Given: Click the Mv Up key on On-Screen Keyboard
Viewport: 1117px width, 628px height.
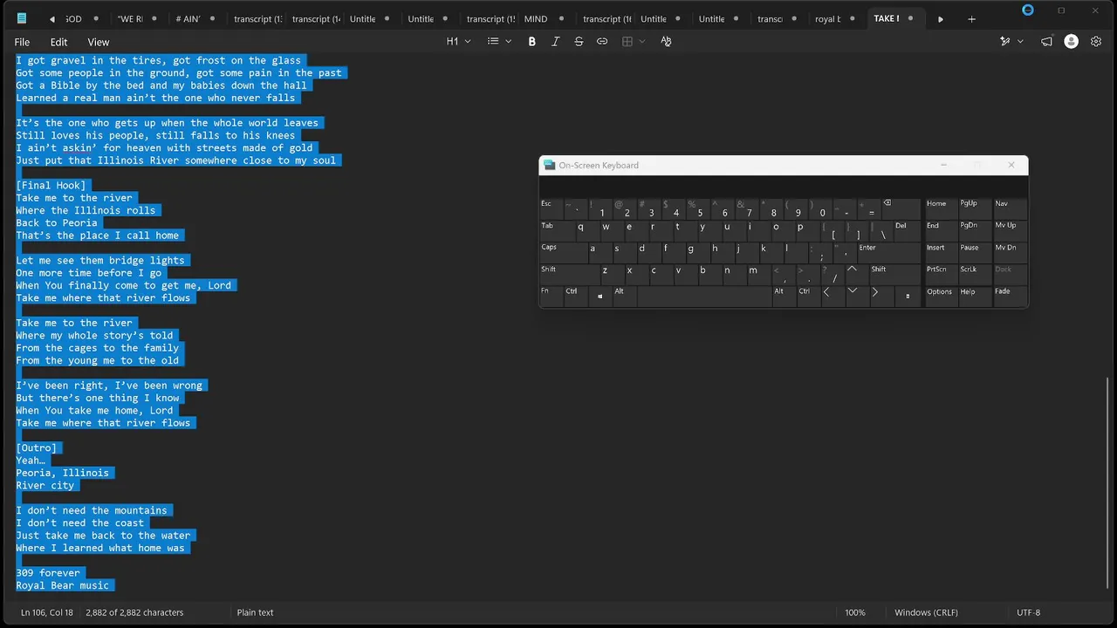Looking at the screenshot, I should (1010, 229).
